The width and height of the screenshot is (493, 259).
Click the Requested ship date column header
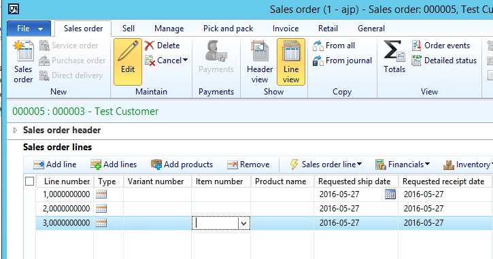pyautogui.click(x=356, y=182)
